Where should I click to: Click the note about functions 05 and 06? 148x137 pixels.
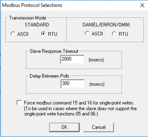click(x=80, y=111)
